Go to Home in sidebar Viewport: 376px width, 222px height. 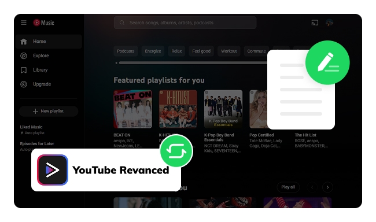(x=49, y=42)
